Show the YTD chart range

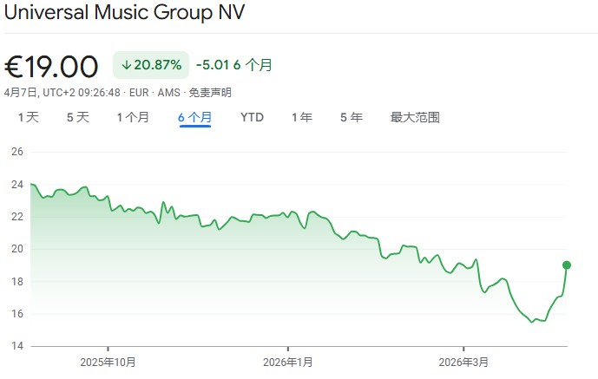[x=252, y=117]
